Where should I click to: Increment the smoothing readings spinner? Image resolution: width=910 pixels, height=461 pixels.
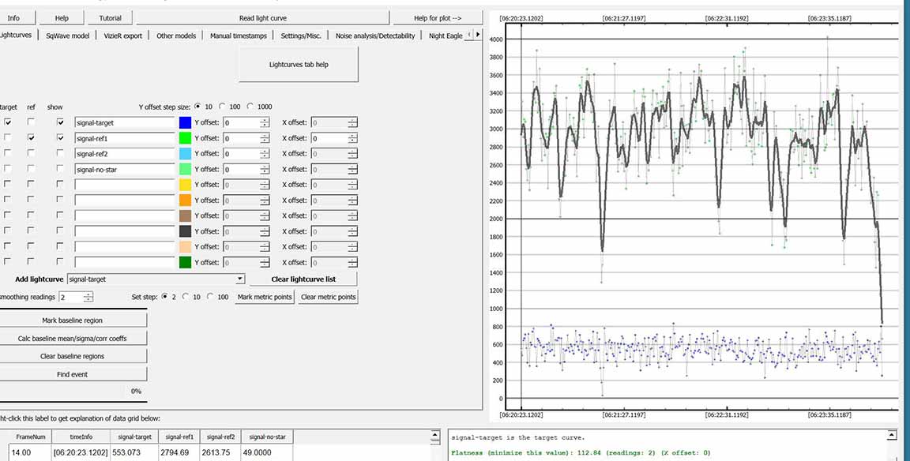tap(88, 294)
